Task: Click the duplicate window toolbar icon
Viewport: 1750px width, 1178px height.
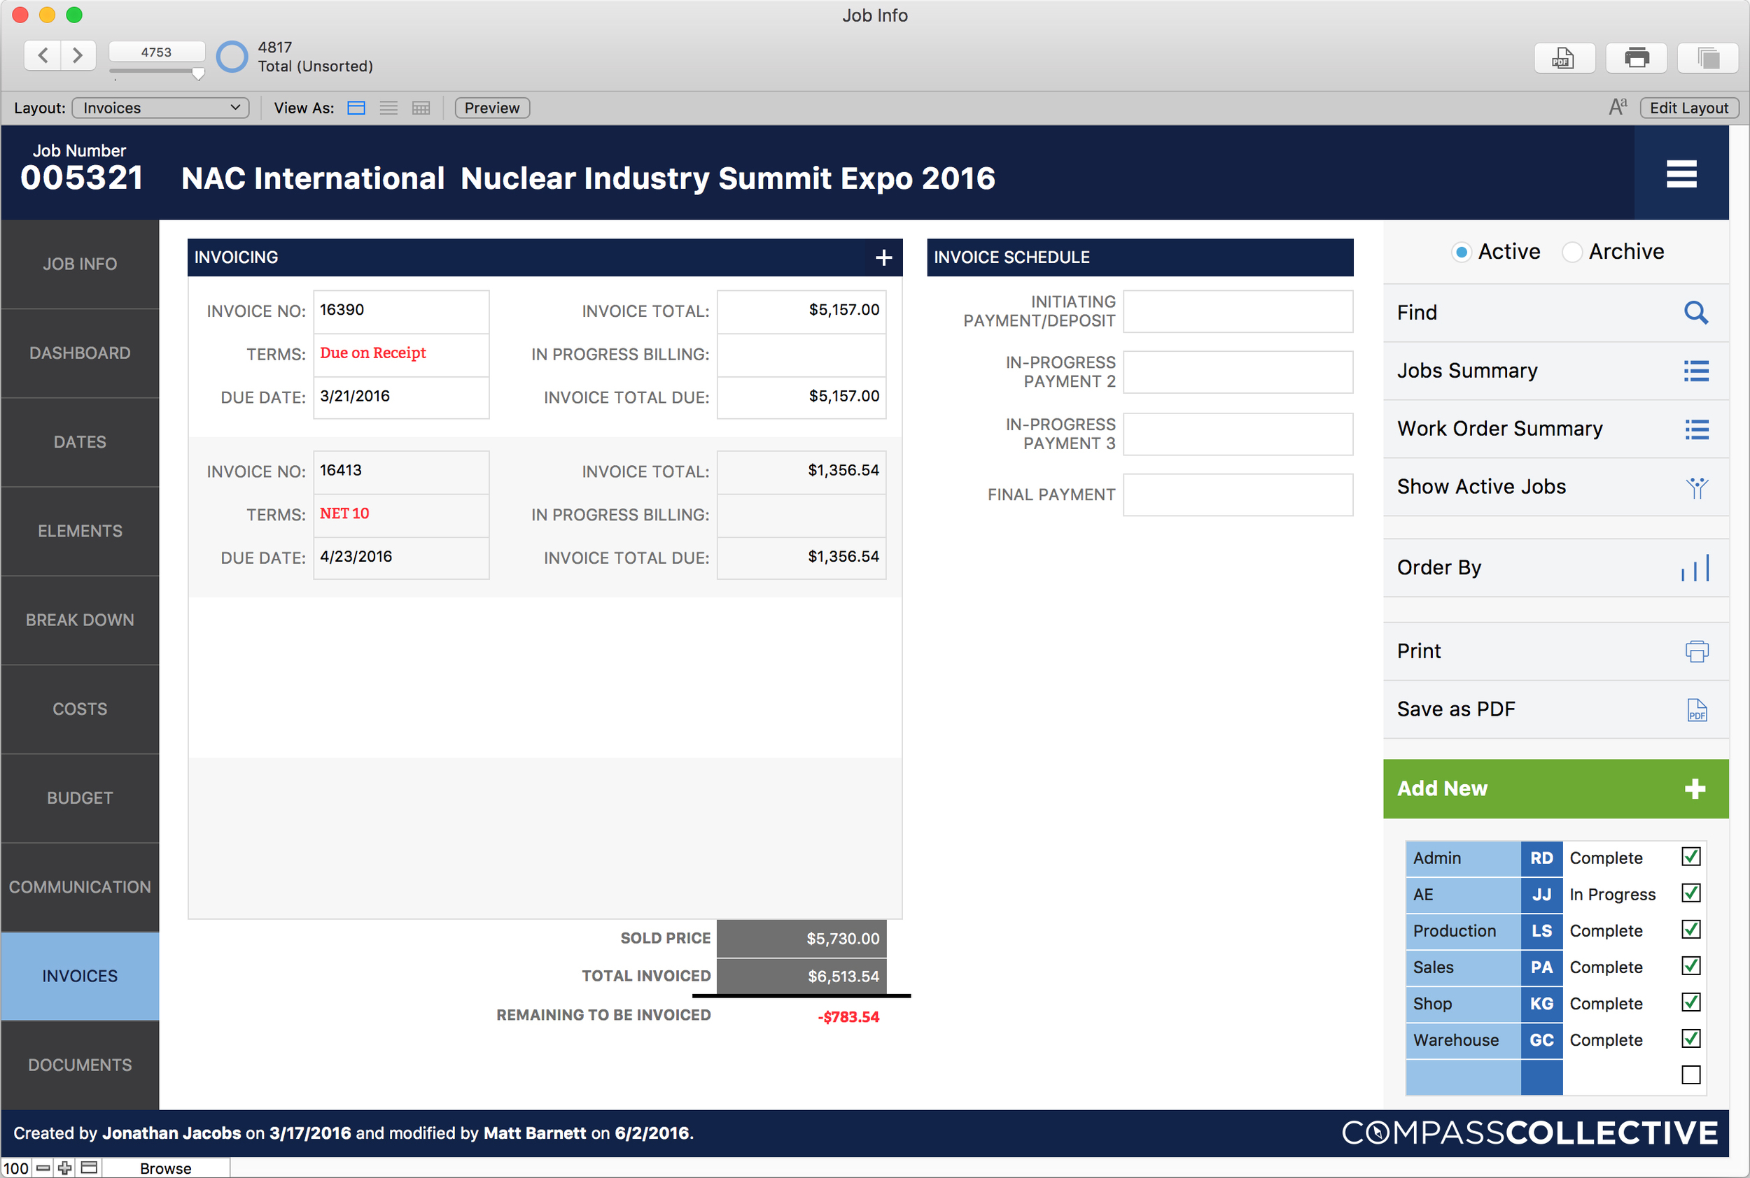Action: pos(1707,58)
